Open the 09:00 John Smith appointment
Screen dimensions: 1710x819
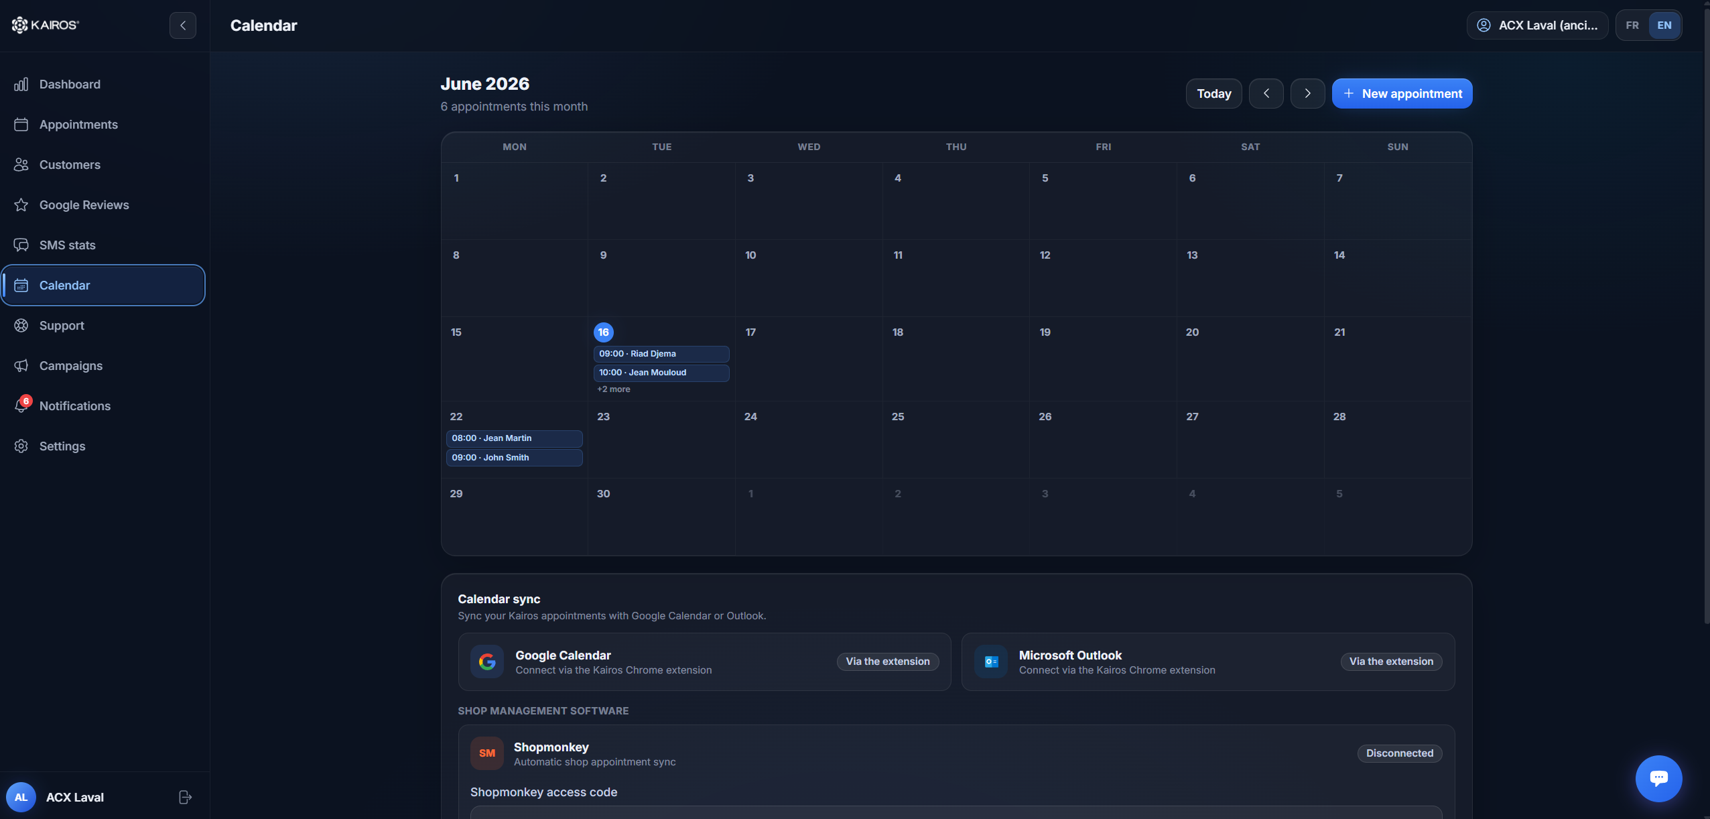tap(514, 458)
